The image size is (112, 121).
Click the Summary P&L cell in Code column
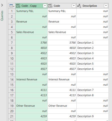[x=62, y=11]
